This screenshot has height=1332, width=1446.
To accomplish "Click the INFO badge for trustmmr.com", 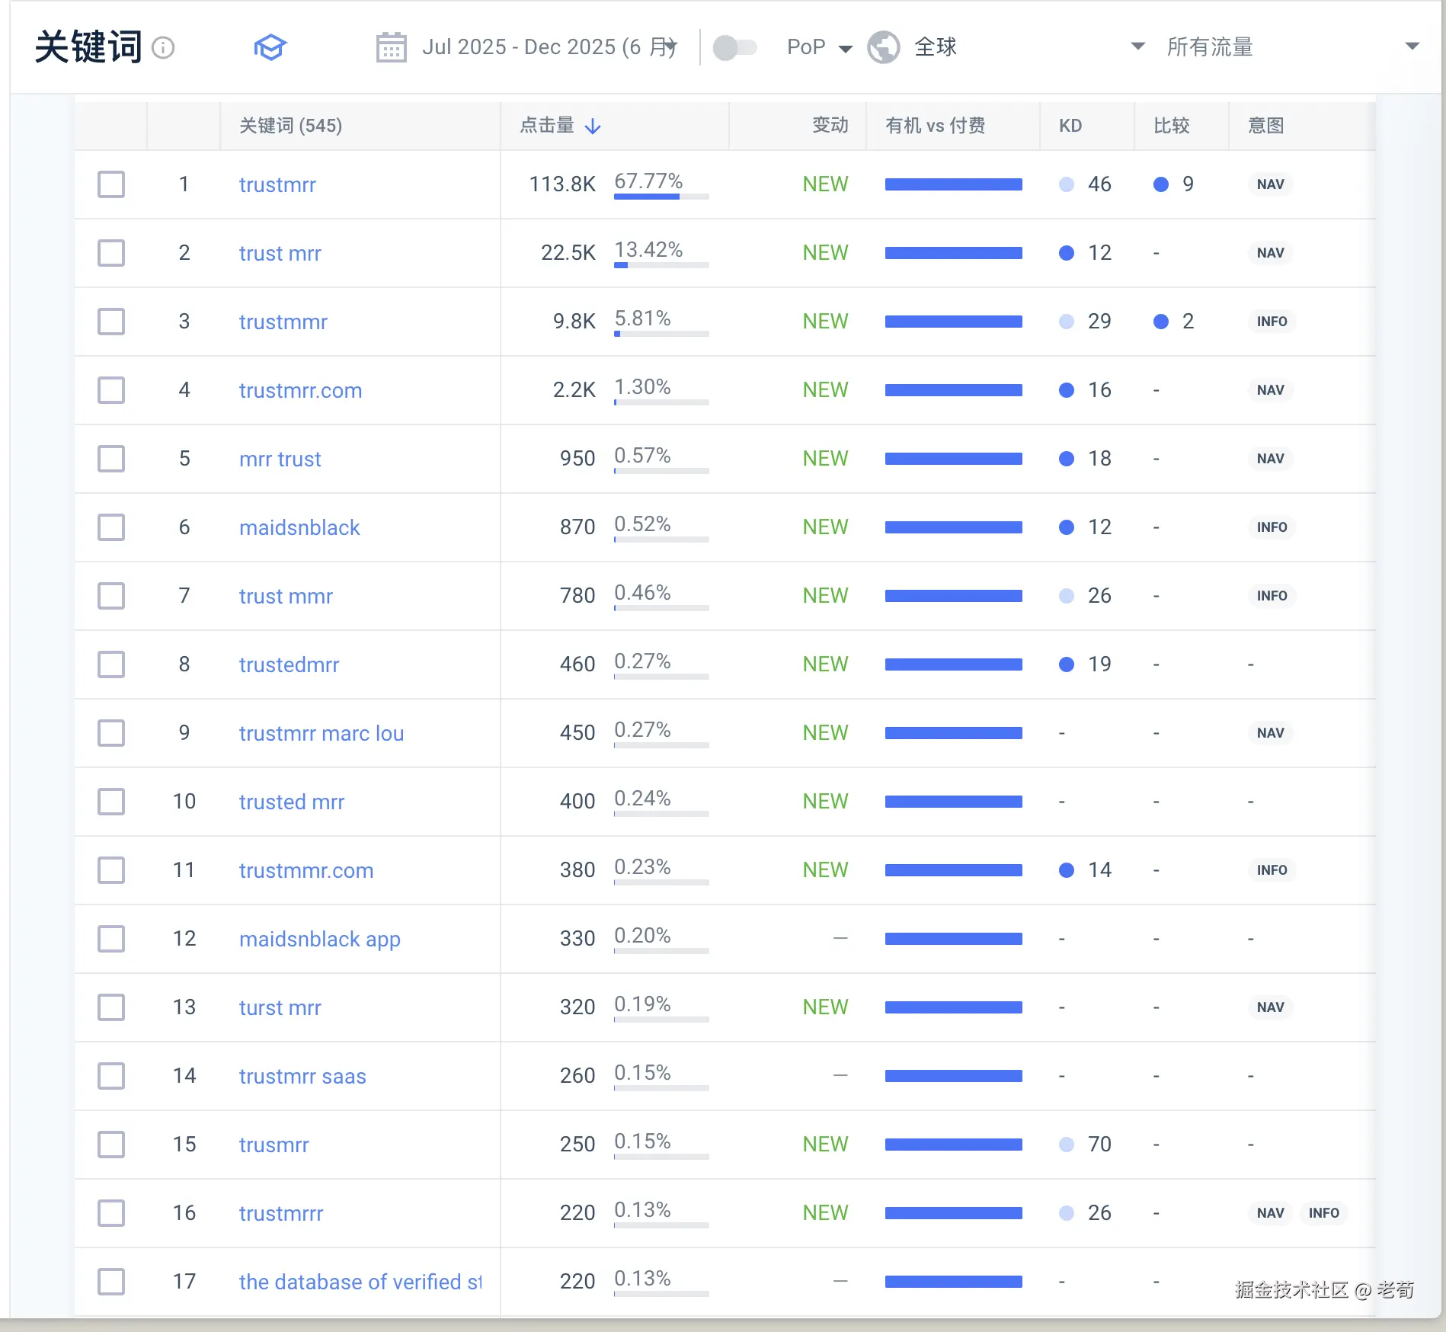I will point(1272,870).
